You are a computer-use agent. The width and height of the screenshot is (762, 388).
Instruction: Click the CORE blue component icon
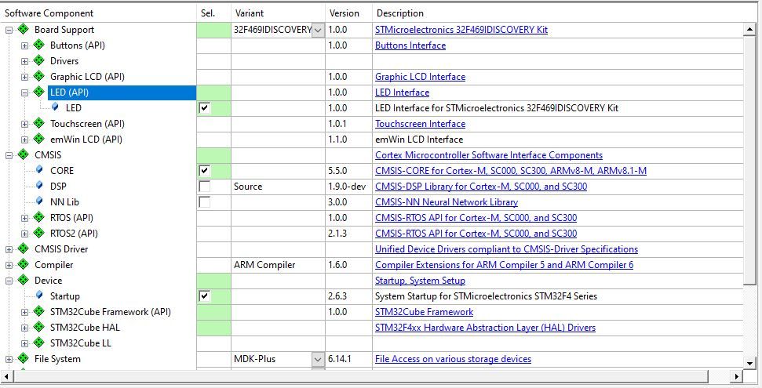click(39, 169)
